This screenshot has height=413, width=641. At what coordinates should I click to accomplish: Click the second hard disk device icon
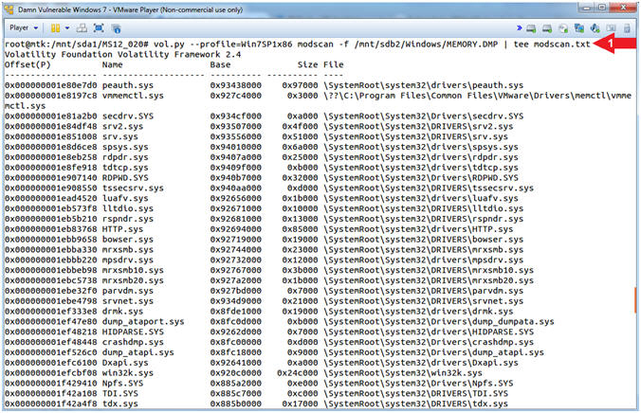coord(547,28)
